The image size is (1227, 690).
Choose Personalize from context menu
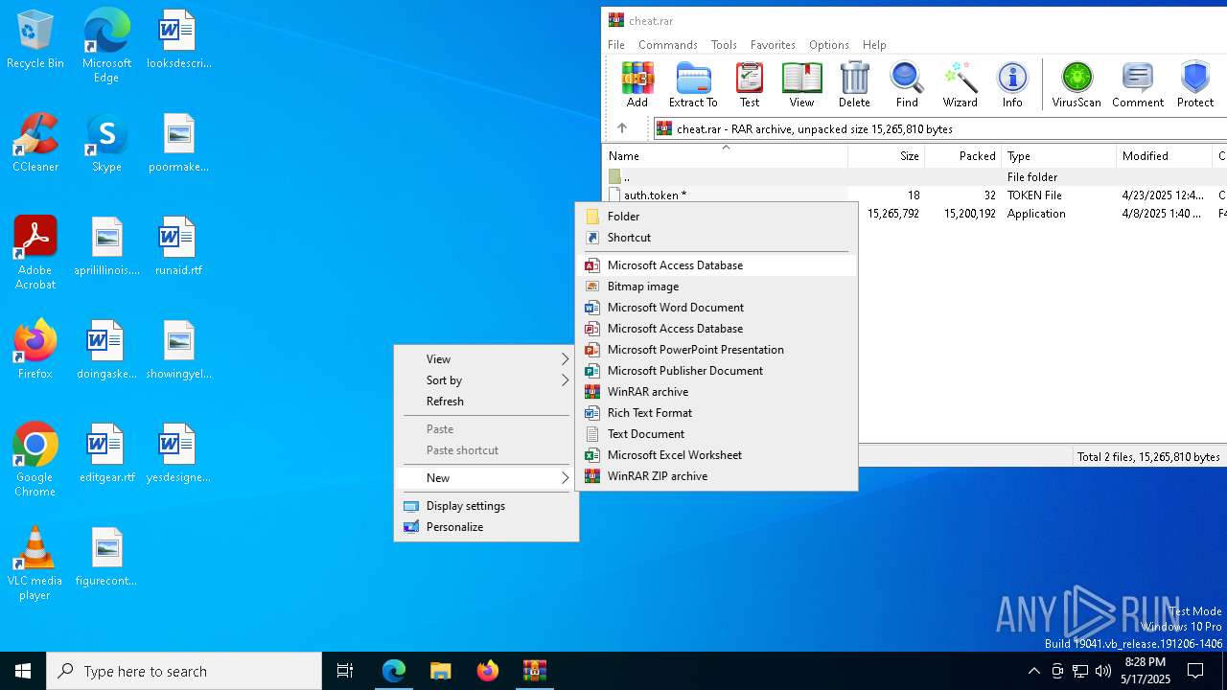pyautogui.click(x=486, y=527)
